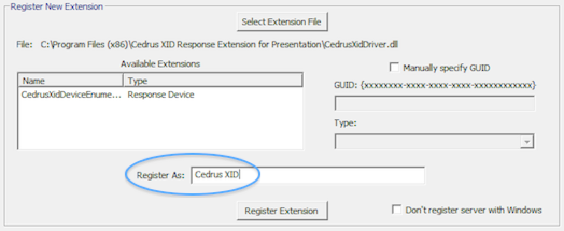This screenshot has width=564, height=231.
Task: Enable the Manually specify GUID checkbox
Action: click(x=394, y=68)
